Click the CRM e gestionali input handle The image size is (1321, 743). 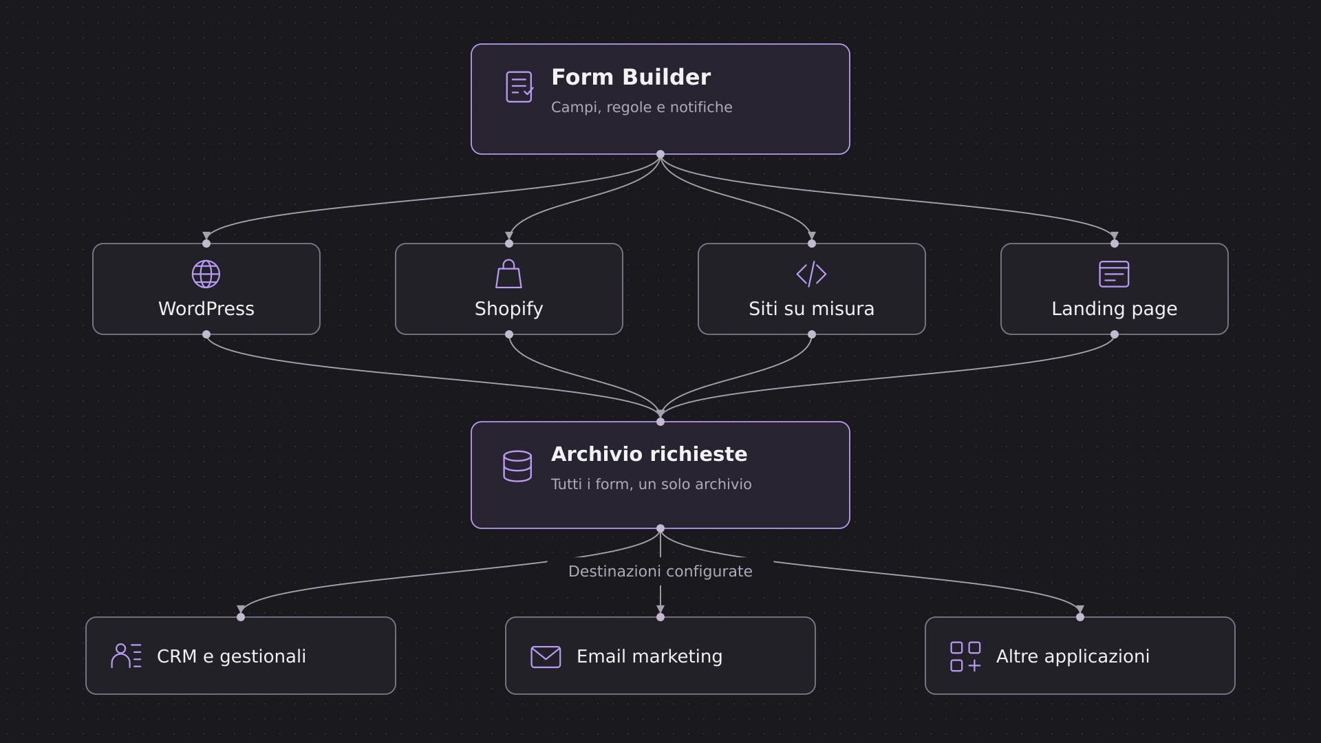click(241, 617)
